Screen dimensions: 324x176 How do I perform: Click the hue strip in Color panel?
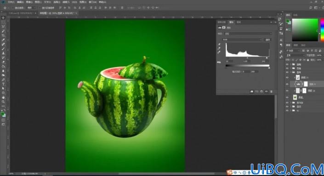322,30
